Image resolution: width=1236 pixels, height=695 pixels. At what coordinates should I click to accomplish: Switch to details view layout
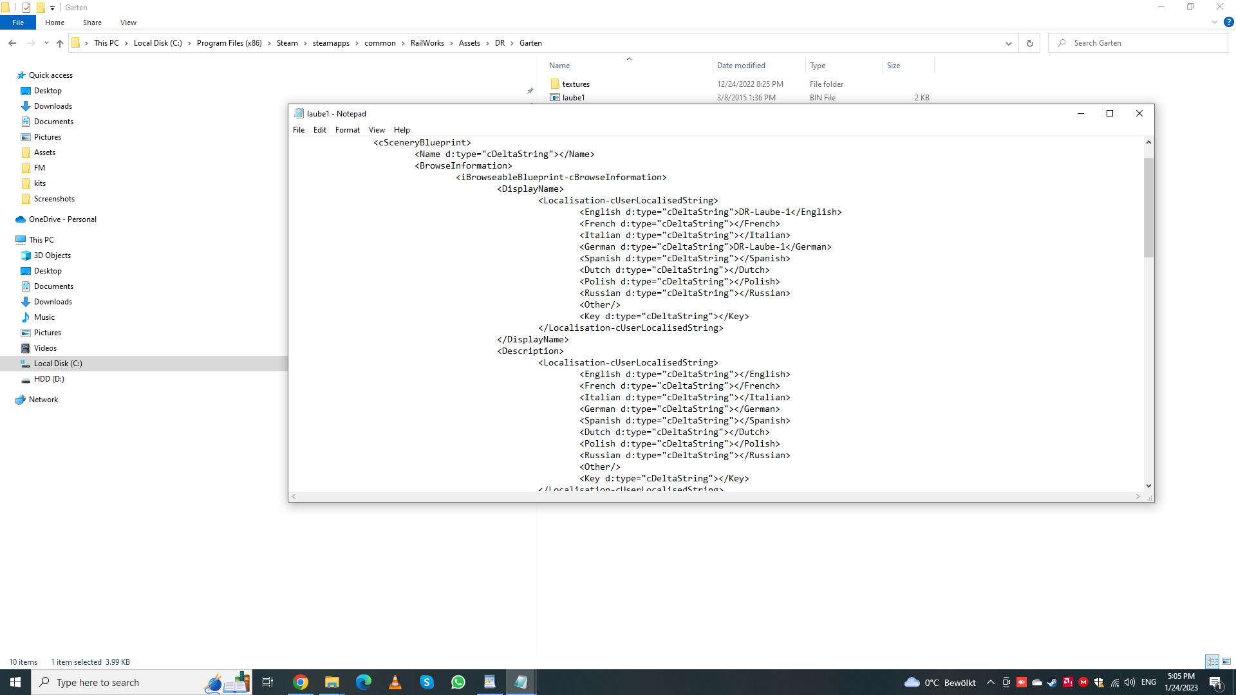(x=1212, y=662)
